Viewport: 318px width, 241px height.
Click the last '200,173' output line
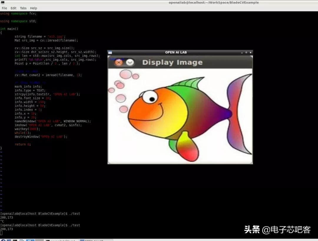(x=6, y=229)
